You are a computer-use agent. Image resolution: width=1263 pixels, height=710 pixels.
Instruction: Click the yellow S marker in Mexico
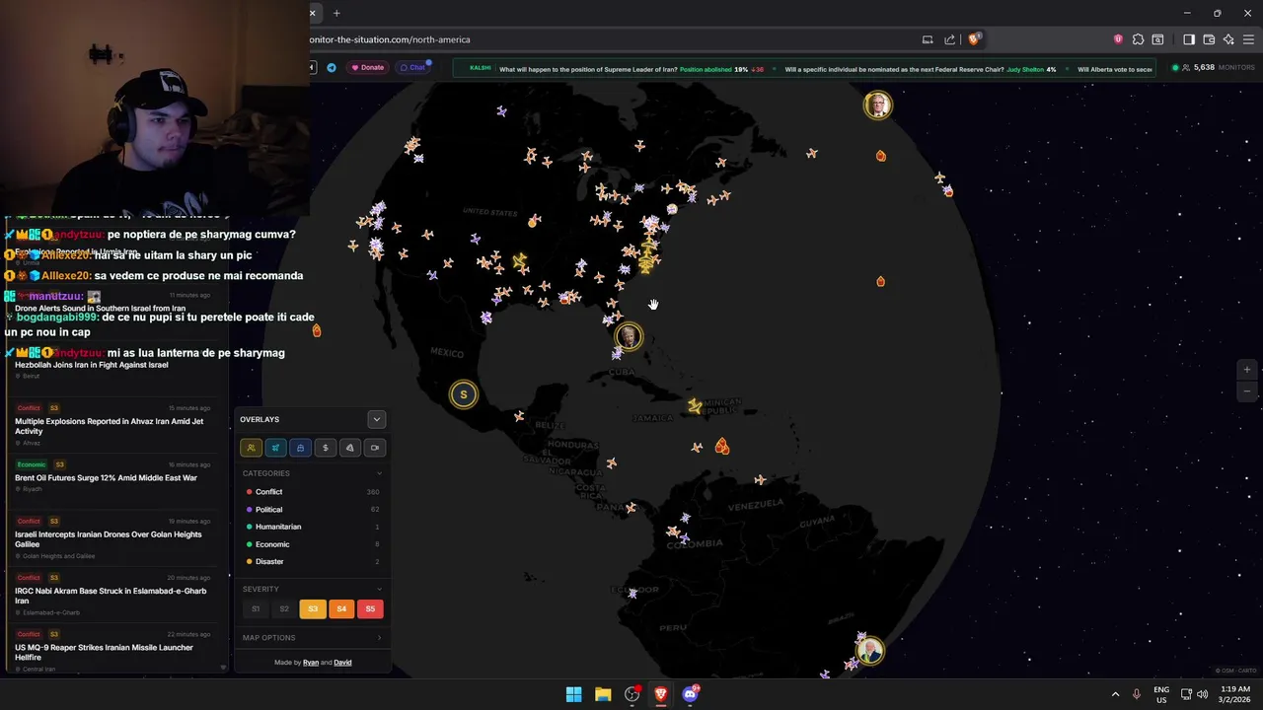tap(464, 395)
